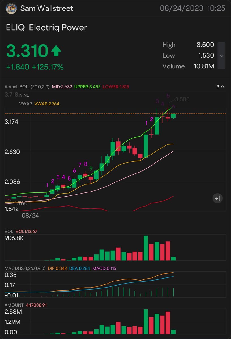Viewport: 231px width, 339px height.
Task: Select the MACD:0.115 value
Action: tap(104, 268)
